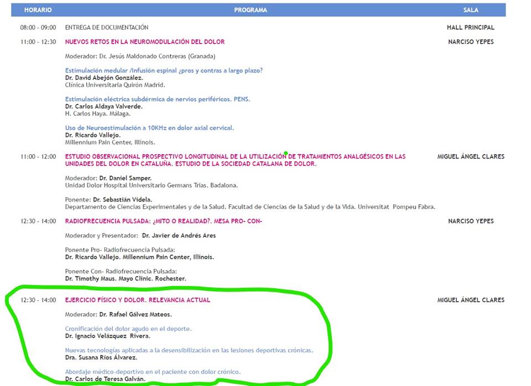Screen dimensions: 531x386
Task: Click HALL PRINCIPAL room label
Action: point(471,28)
